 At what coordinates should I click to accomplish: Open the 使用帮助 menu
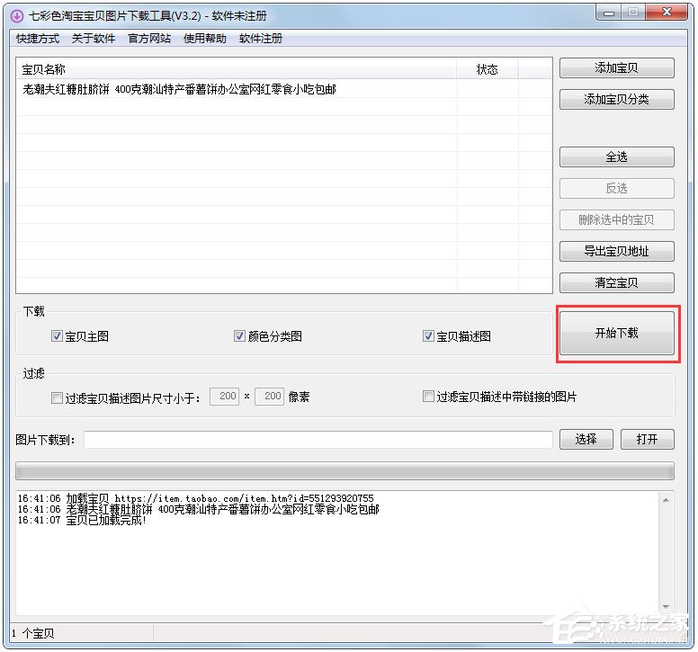coord(205,39)
